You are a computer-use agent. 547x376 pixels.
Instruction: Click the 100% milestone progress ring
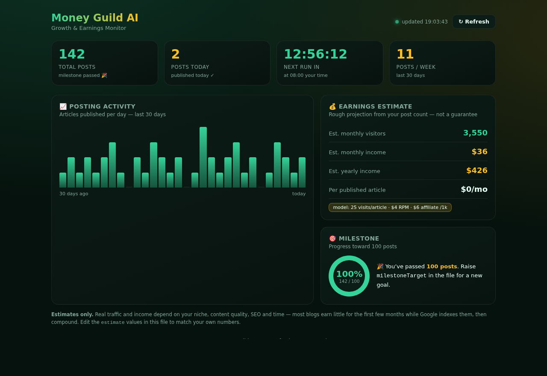coord(349,276)
